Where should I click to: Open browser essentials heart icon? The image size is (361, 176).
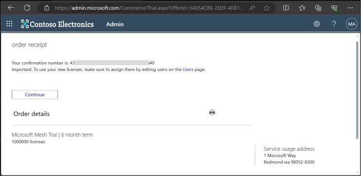point(334,8)
